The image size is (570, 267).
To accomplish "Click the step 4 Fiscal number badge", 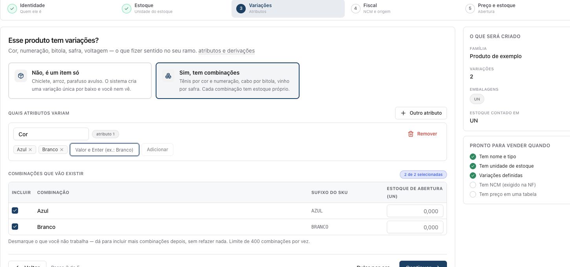I will (x=356, y=9).
